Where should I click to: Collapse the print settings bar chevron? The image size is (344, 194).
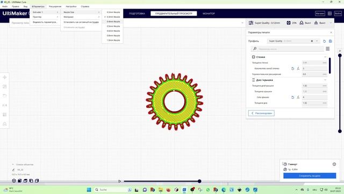331,23
